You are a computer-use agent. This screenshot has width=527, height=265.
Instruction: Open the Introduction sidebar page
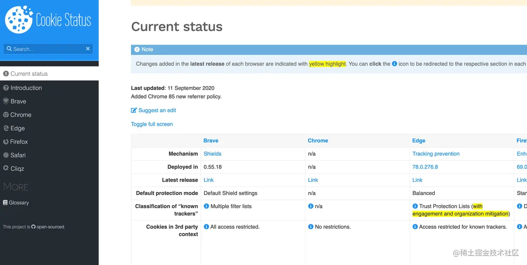pos(26,88)
